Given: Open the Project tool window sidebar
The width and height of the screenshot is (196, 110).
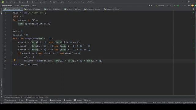Looking at the screenshot, I should (x=1, y=12).
